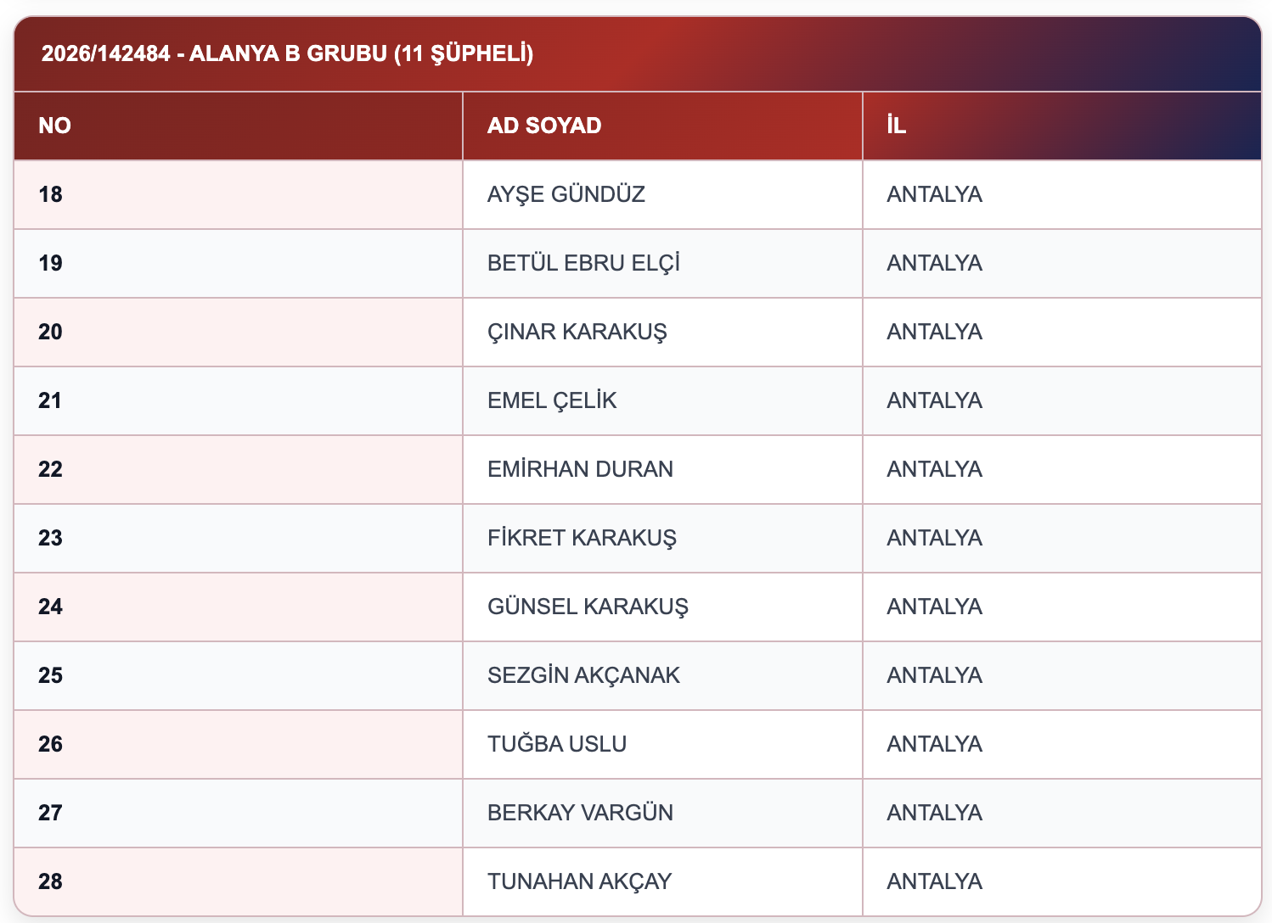Screen dimensions: 1272x923
Task: Click the SEZGİN AKÇANAK name
Action: point(584,675)
